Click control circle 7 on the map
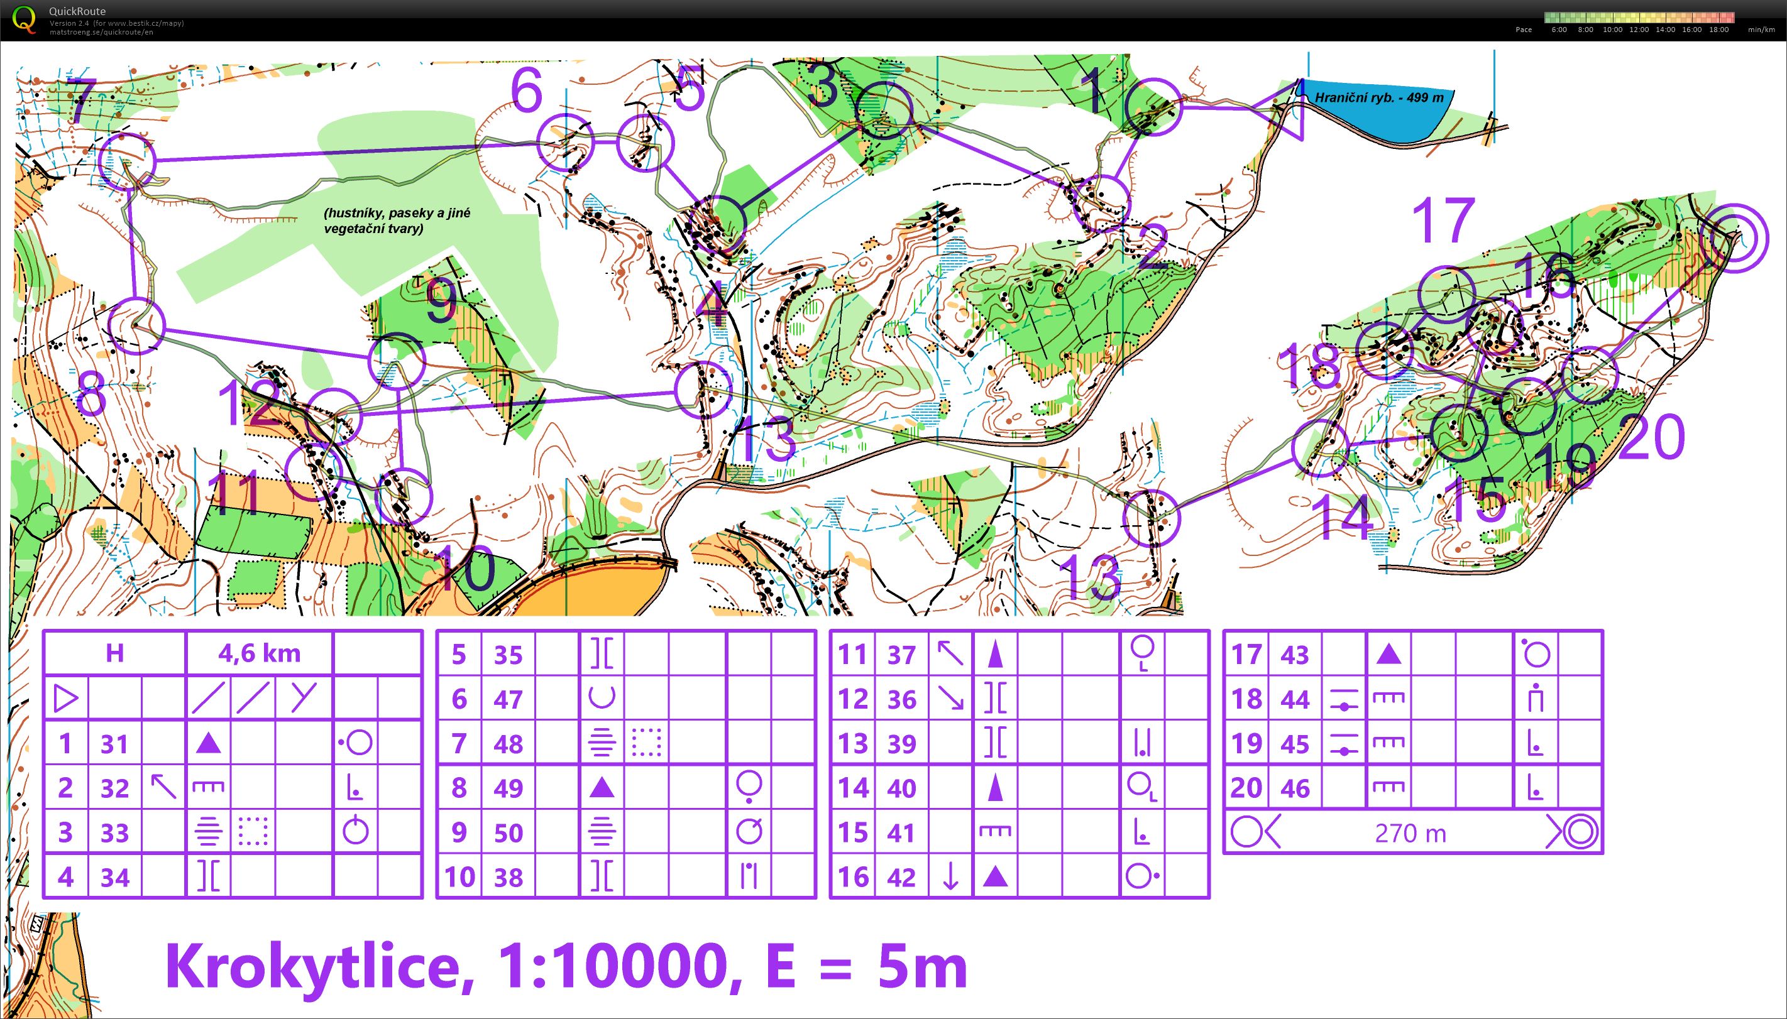This screenshot has height=1019, width=1787. pos(126,162)
